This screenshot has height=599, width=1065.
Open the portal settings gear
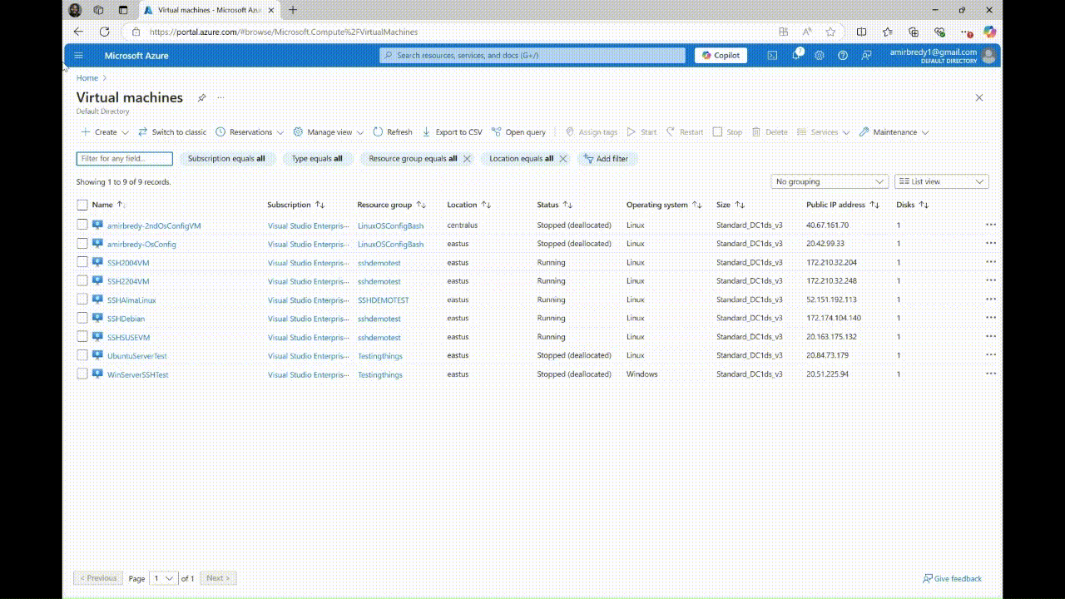[x=819, y=55]
